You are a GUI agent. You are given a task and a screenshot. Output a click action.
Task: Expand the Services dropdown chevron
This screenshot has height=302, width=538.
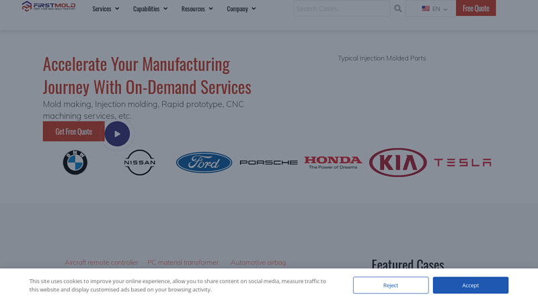click(117, 9)
